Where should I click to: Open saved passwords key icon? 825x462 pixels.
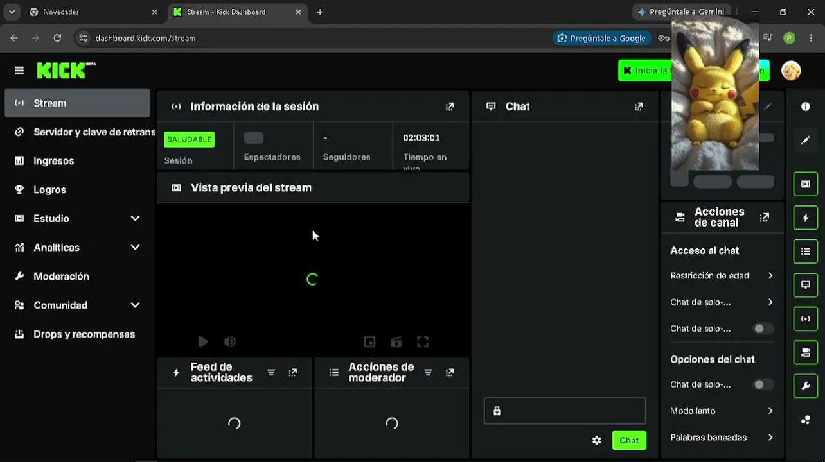pos(664,38)
